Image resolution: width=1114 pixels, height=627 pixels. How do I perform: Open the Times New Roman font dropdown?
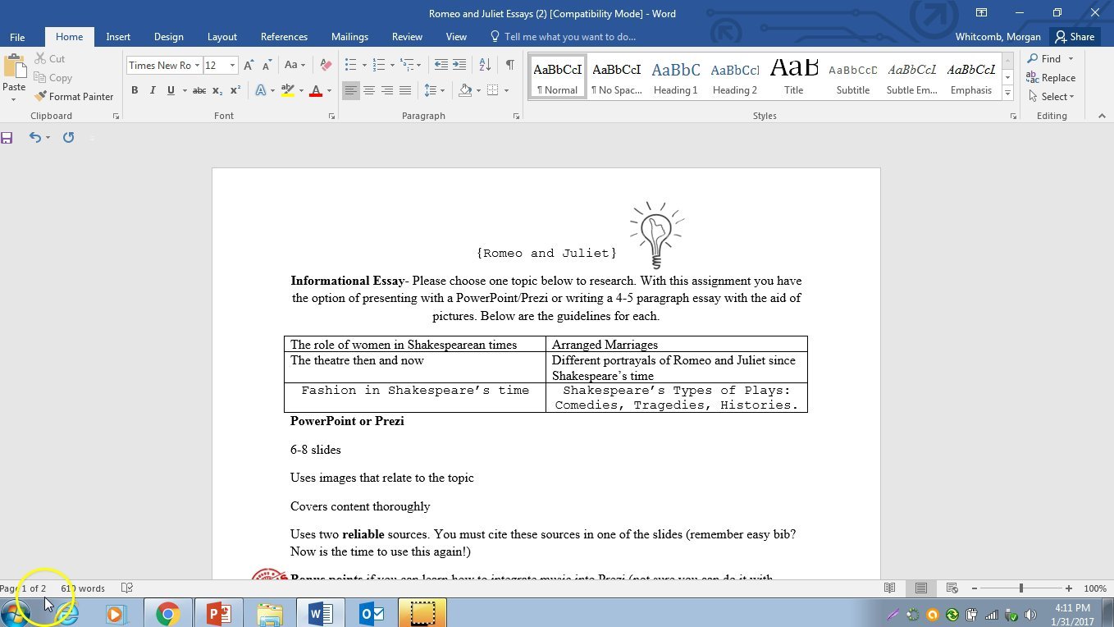point(199,65)
